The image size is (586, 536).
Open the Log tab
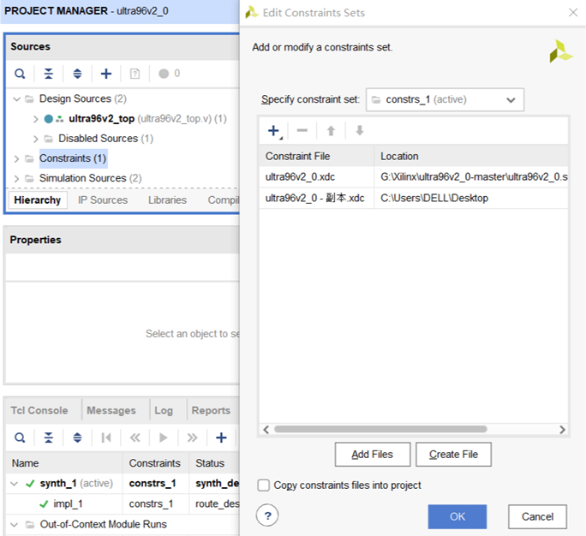coord(164,410)
